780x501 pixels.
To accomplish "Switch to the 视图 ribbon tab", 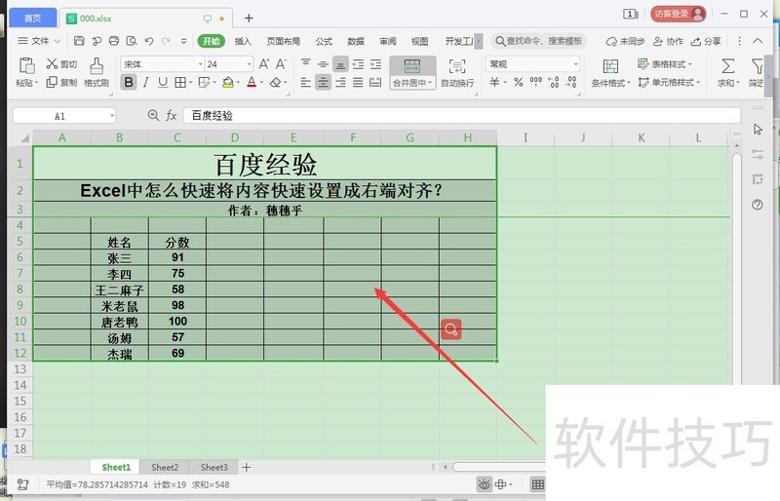I will click(419, 41).
